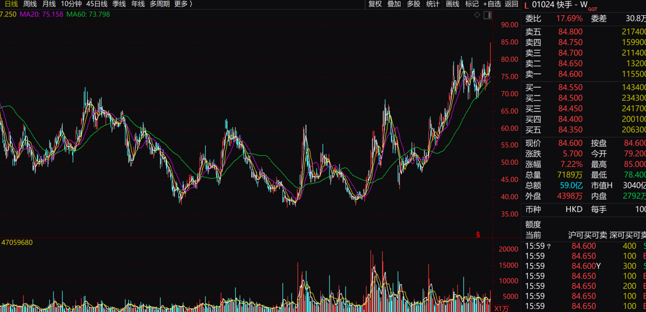Image resolution: width=646 pixels, height=312 pixels.
Task: Click the red L icon beside stock code
Action: point(527,5)
